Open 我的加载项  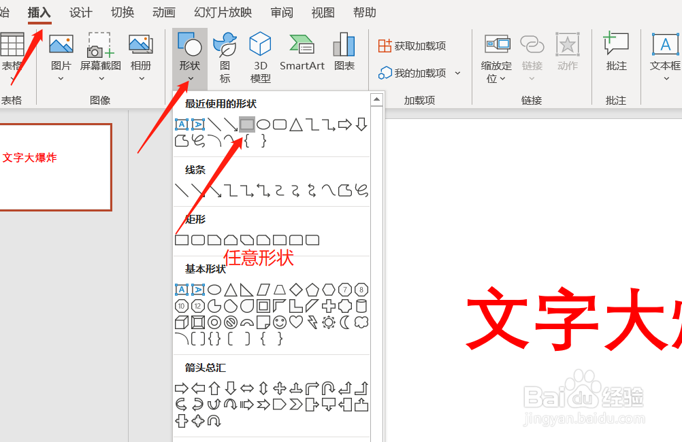click(x=412, y=73)
